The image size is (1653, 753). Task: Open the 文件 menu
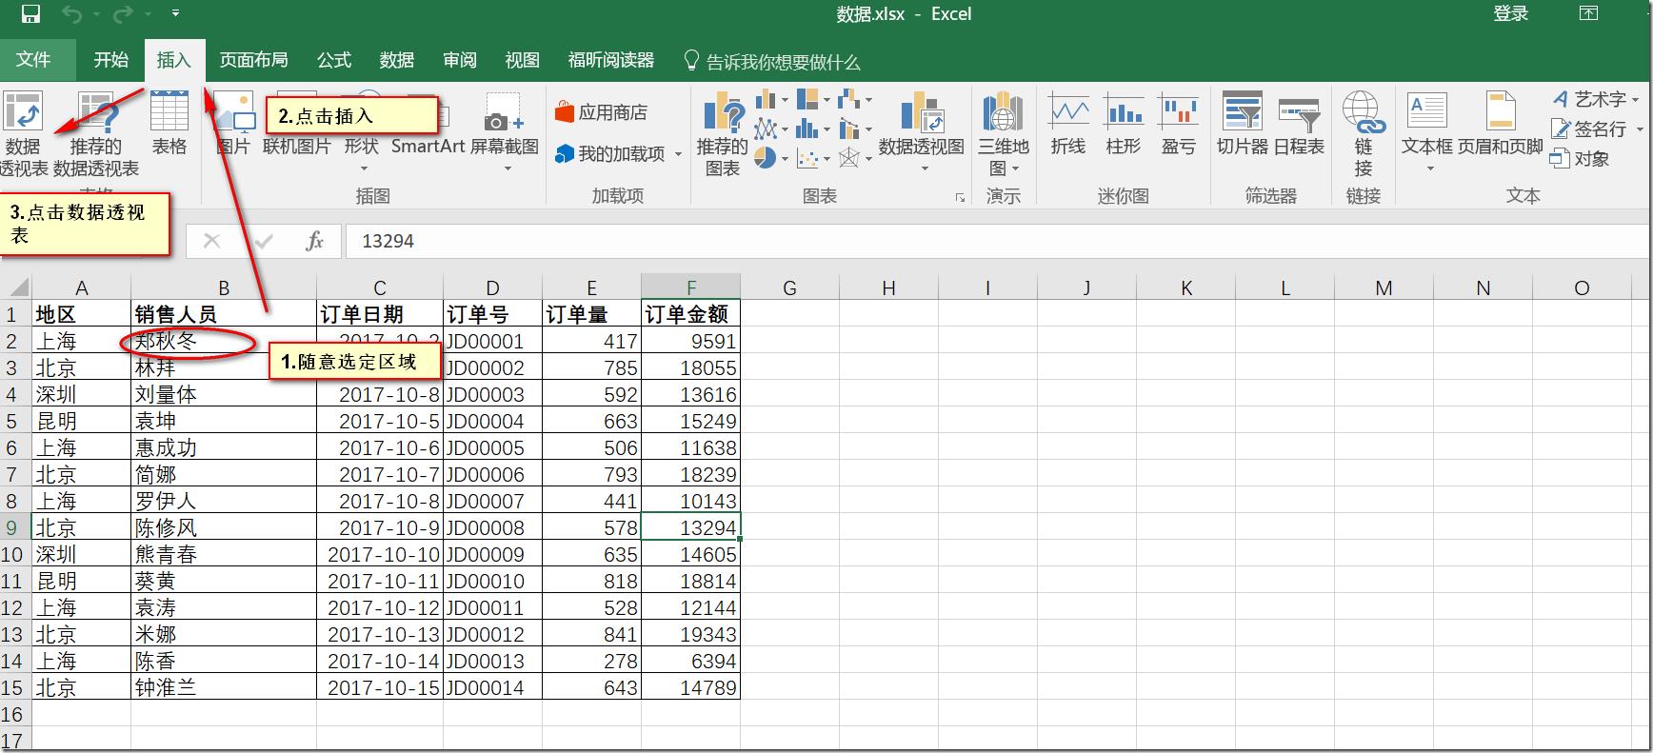pyautogui.click(x=33, y=60)
